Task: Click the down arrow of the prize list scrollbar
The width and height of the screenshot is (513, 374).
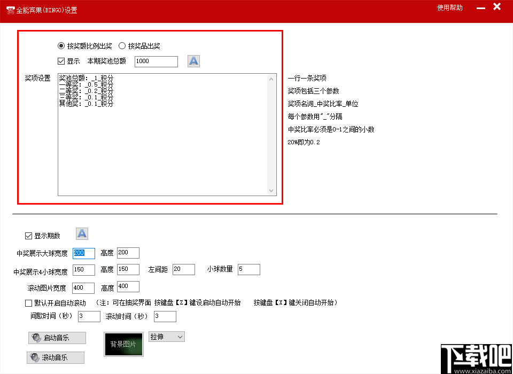Action: coord(272,191)
